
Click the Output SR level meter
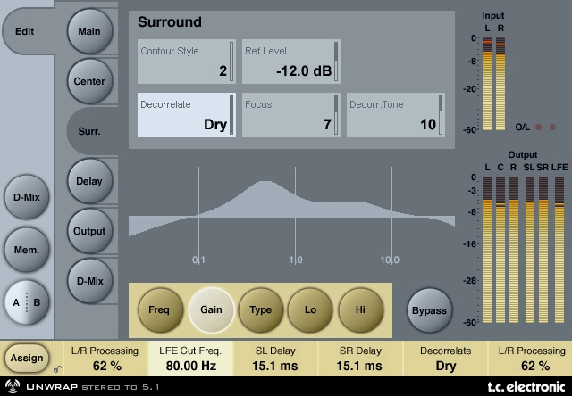click(543, 250)
